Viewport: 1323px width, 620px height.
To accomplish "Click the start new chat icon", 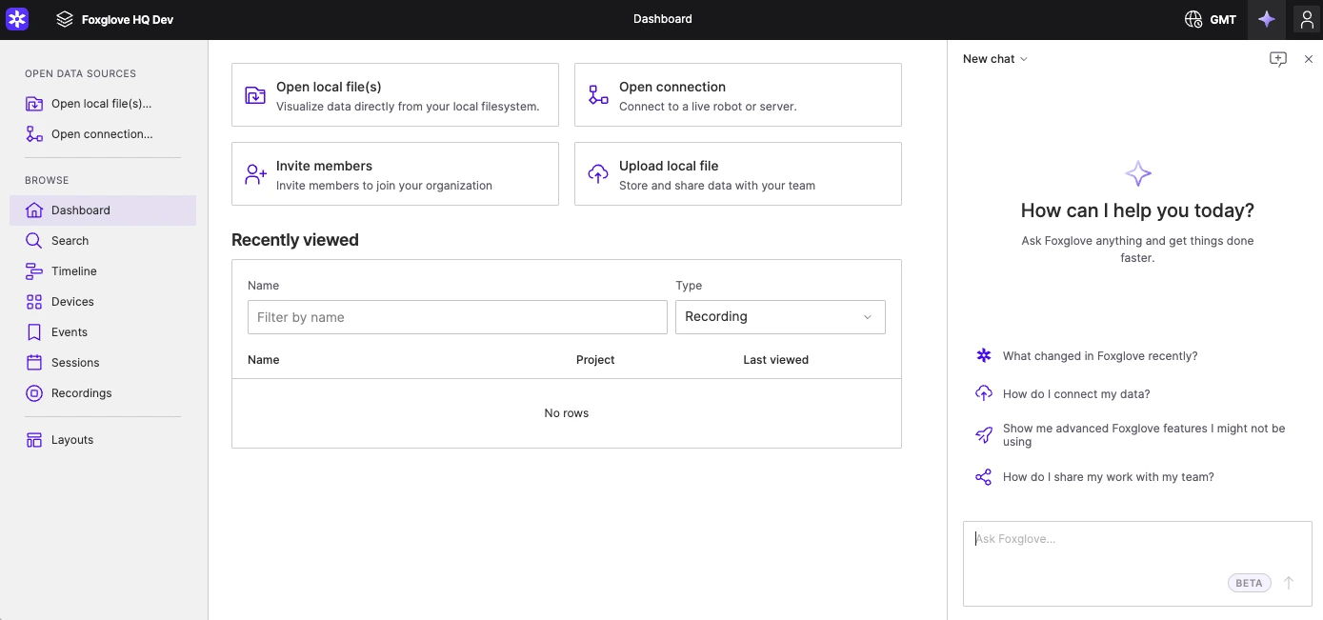I will [1278, 59].
